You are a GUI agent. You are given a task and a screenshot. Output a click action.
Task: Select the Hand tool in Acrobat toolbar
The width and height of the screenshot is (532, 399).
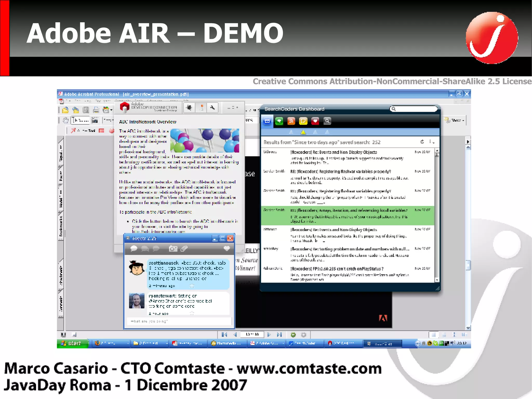pos(66,120)
